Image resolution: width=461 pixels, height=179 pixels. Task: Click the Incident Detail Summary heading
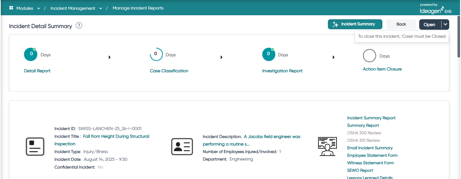click(41, 26)
